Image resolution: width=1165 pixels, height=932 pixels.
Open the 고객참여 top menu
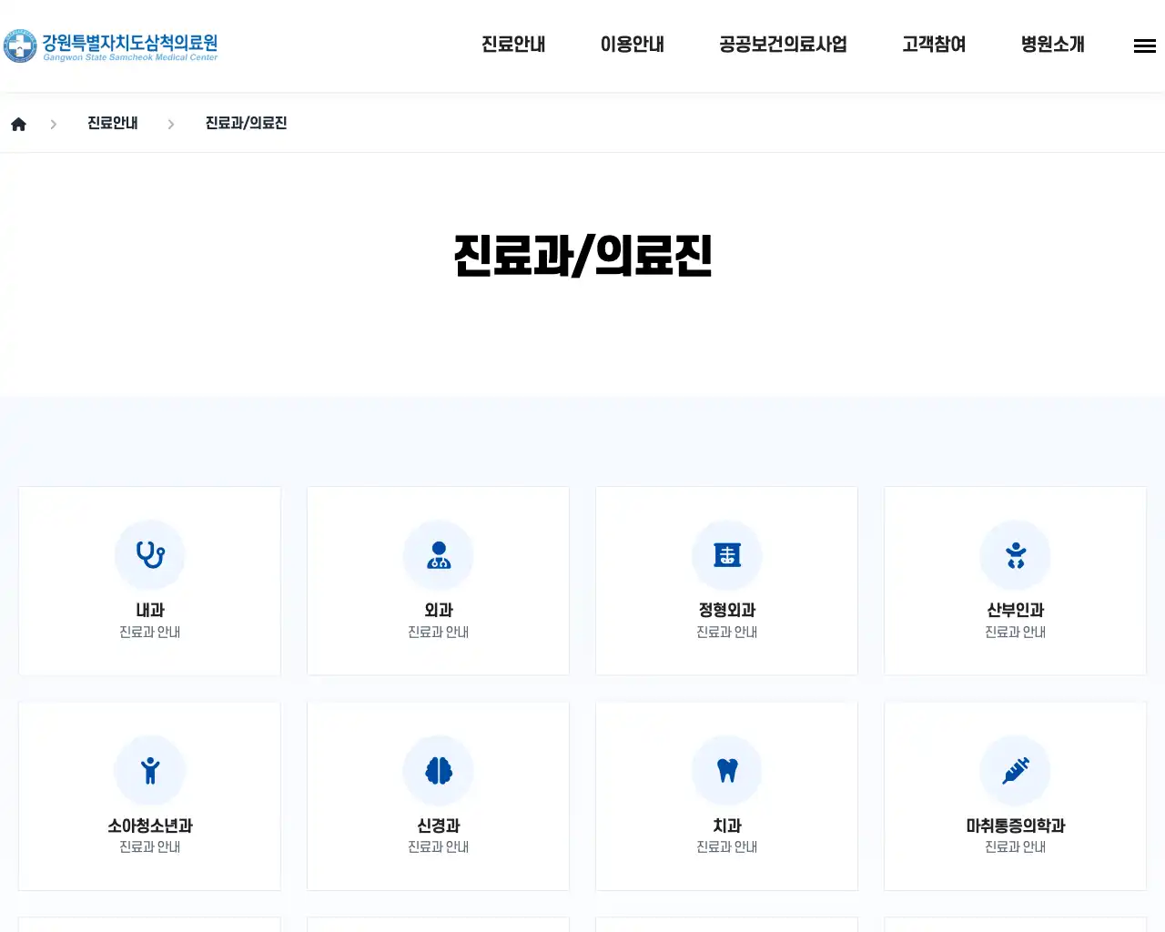coord(934,45)
